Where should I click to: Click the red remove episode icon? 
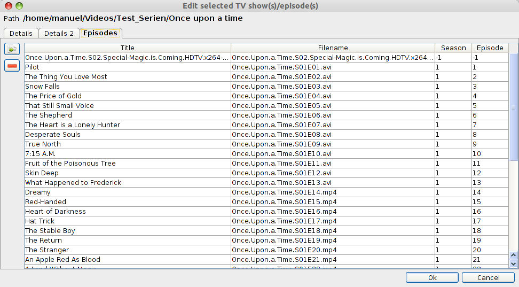click(12, 66)
